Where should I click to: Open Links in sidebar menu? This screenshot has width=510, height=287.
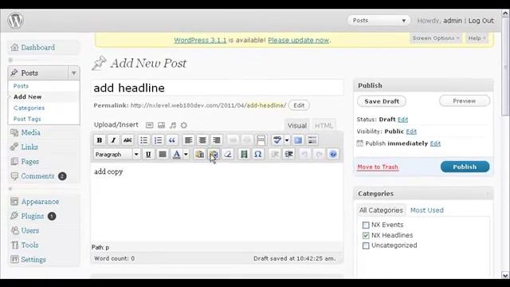coord(29,147)
